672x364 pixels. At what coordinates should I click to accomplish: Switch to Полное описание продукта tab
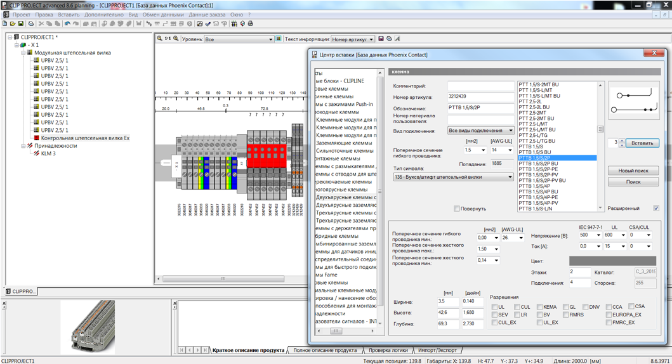[x=325, y=350]
